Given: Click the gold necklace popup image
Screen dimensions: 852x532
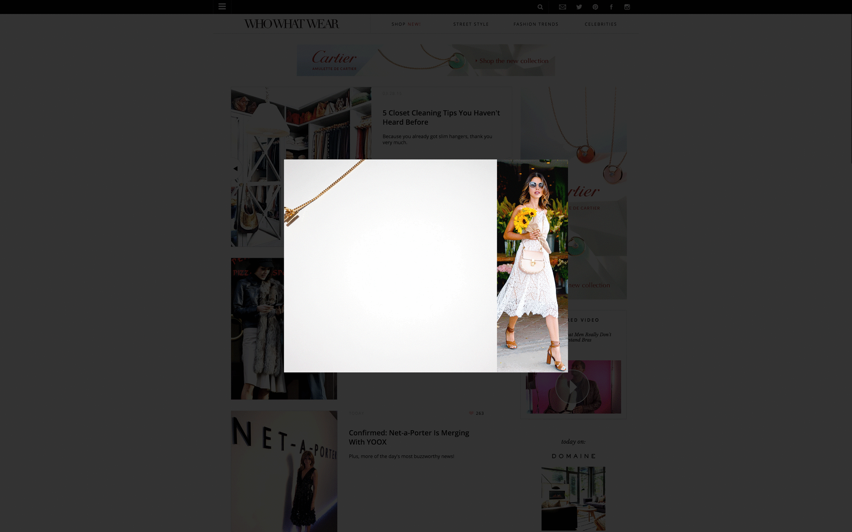Looking at the screenshot, I should click(x=390, y=265).
